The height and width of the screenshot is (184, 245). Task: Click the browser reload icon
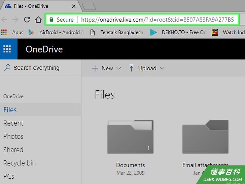pos(27,20)
